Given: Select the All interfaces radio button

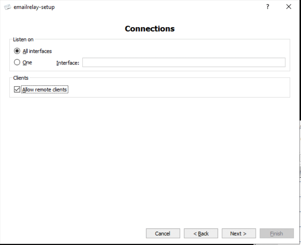Looking at the screenshot, I should (17, 51).
